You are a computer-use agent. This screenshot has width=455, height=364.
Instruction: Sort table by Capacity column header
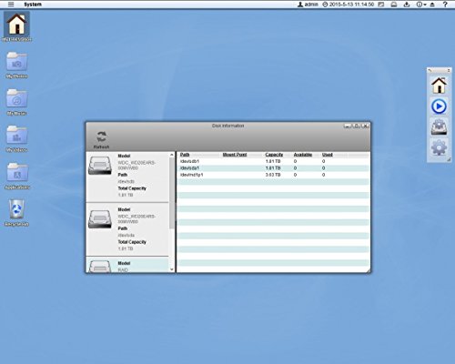274,155
